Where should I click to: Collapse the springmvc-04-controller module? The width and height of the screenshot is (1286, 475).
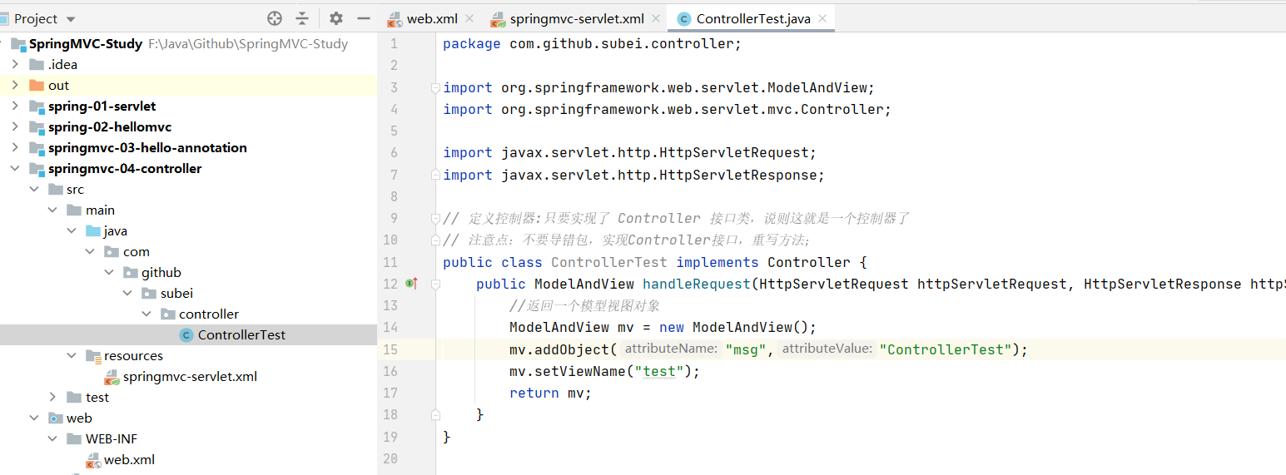14,169
